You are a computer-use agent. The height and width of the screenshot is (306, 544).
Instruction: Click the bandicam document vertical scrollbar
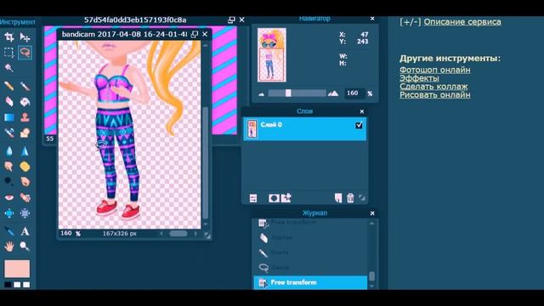click(x=206, y=162)
